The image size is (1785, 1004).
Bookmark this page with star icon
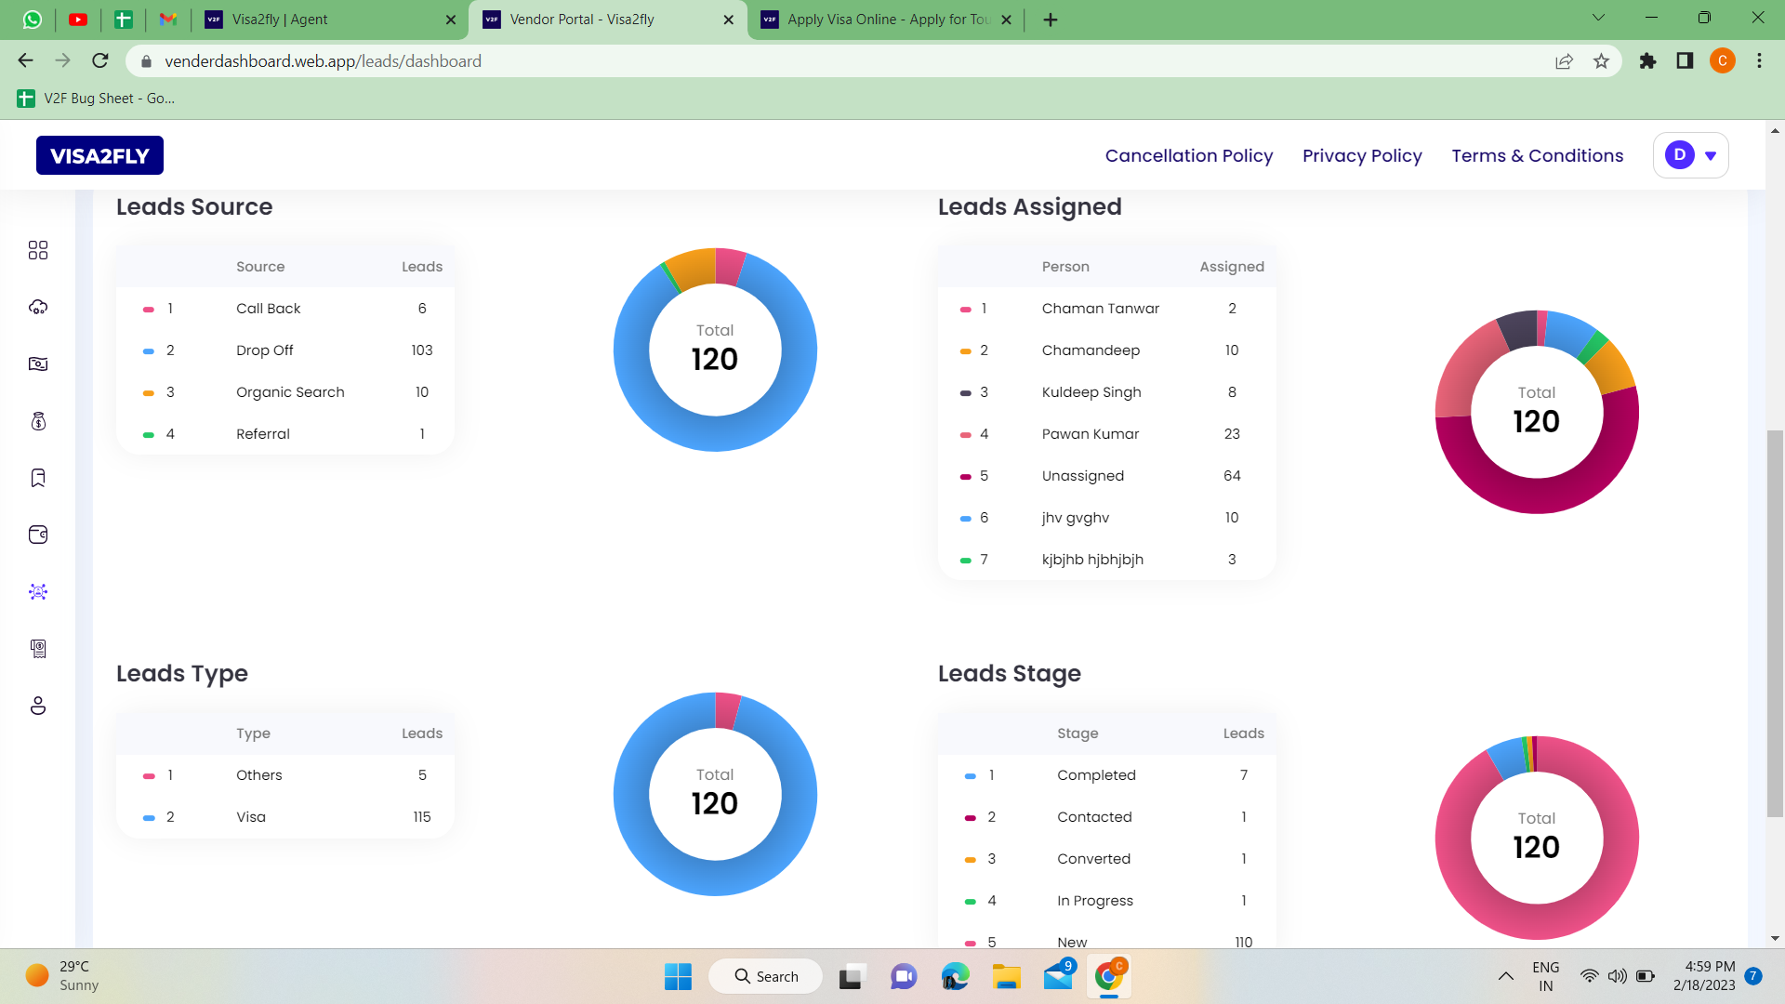coord(1601,61)
